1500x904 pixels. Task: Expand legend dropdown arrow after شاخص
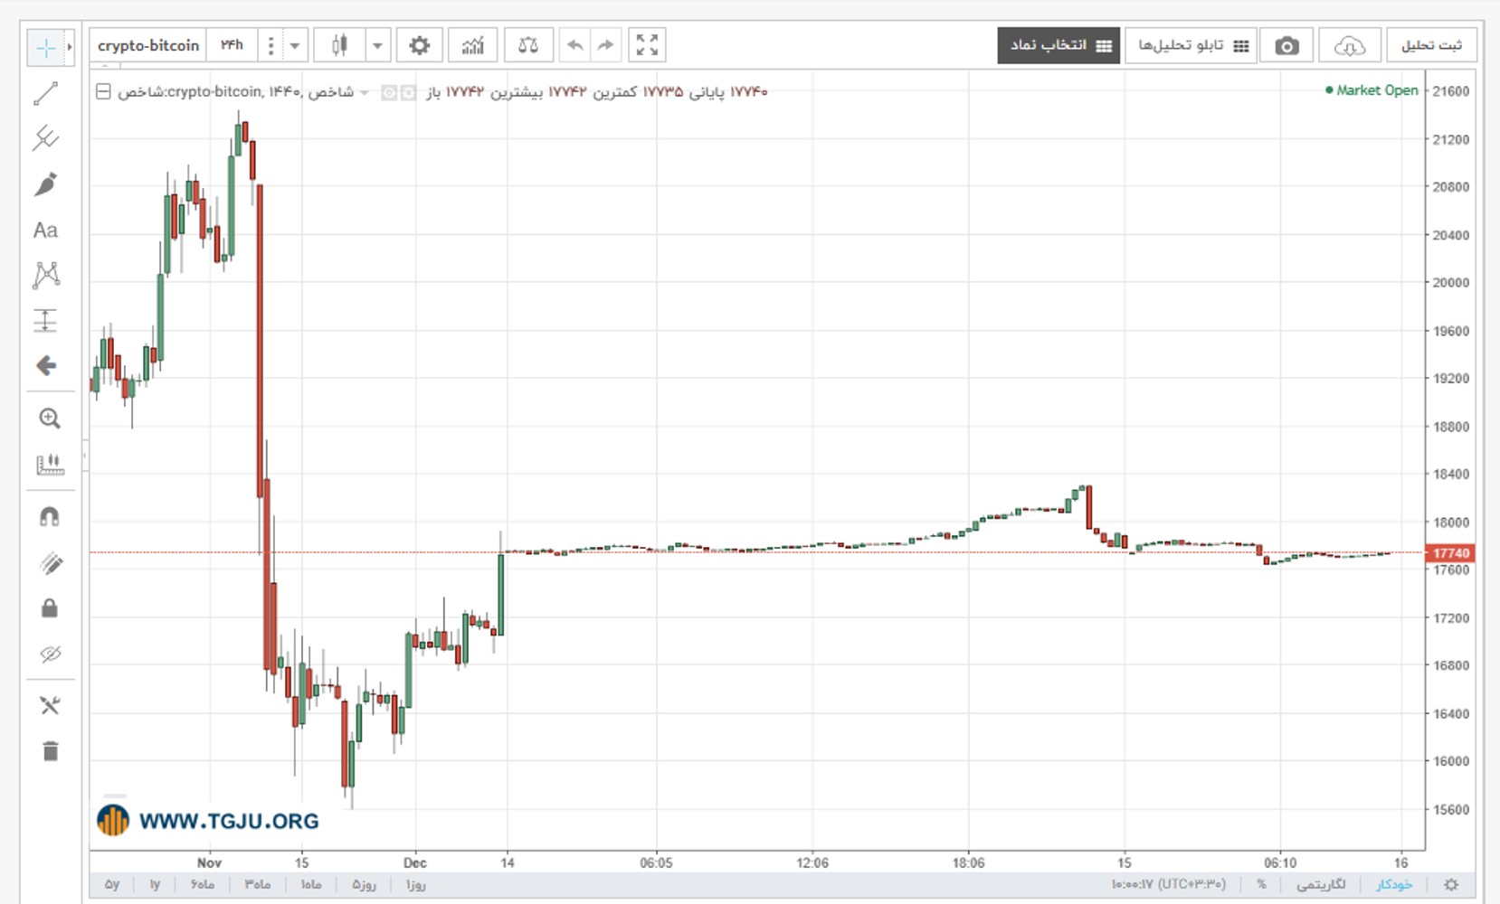click(365, 92)
